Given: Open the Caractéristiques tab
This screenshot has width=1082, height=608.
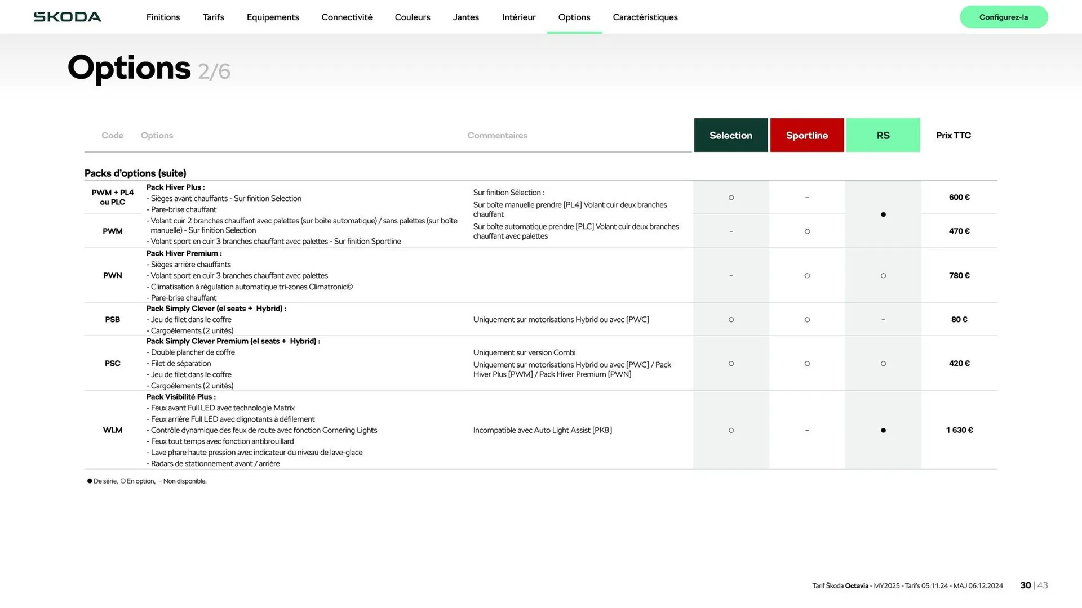Looking at the screenshot, I should click(x=645, y=17).
